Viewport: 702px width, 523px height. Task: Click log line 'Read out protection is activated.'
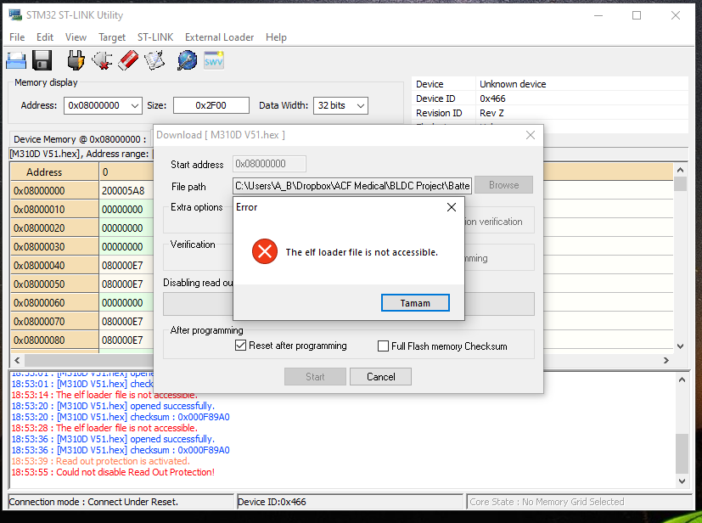point(101,461)
